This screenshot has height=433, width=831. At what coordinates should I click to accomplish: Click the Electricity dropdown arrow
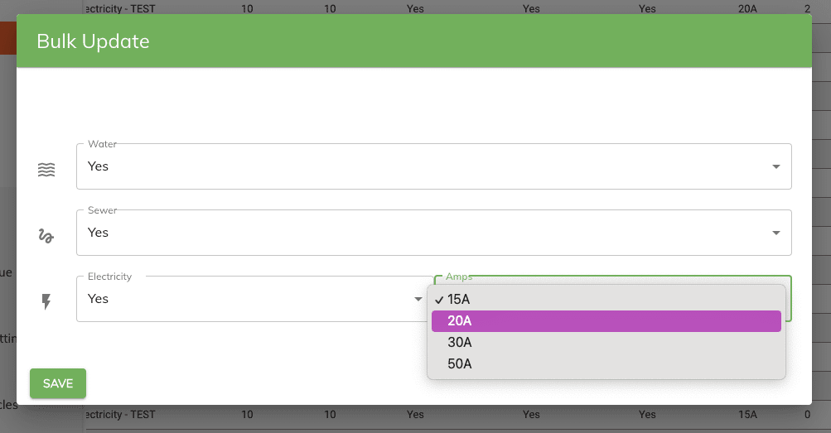(418, 299)
